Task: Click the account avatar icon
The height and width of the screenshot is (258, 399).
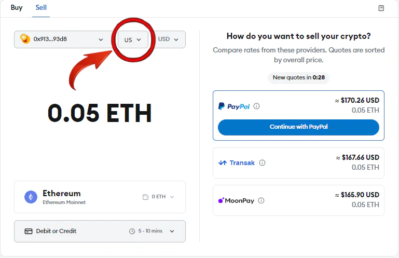Action: point(25,39)
